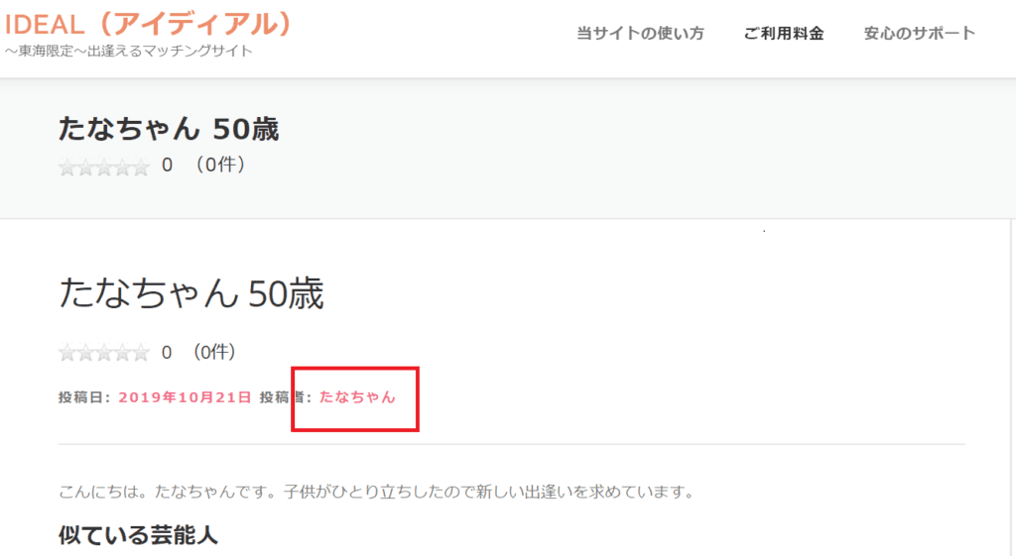Click the header review count (0件)
Viewport: 1016px width, 556px height.
[219, 166]
